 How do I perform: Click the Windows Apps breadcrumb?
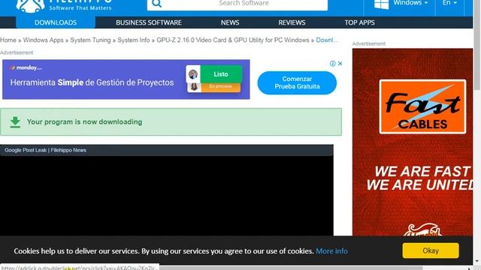(x=44, y=40)
